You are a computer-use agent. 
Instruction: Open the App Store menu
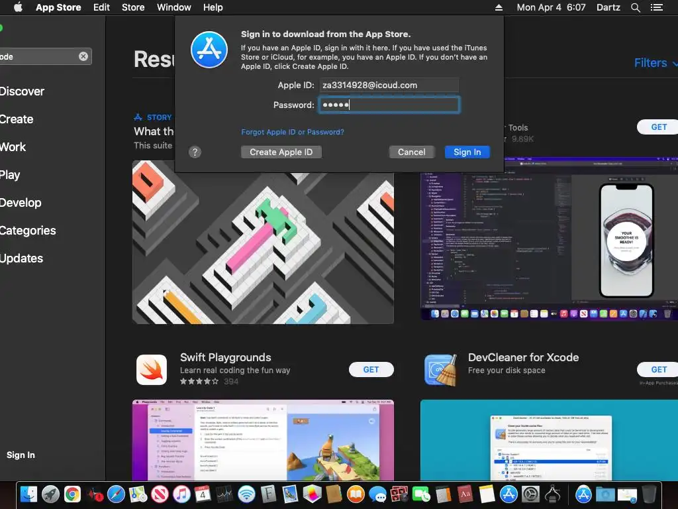tap(58, 7)
